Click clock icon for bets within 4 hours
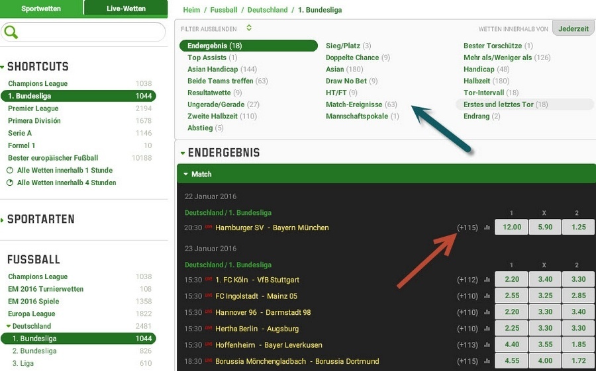Image resolution: width=596 pixels, height=371 pixels. pos(10,183)
